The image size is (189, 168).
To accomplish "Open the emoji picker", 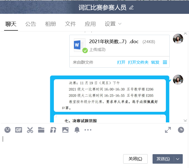I will pos(7,130).
